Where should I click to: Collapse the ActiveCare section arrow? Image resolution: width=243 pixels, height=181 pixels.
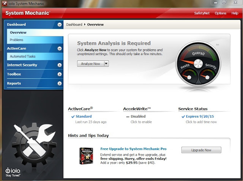click(x=60, y=49)
